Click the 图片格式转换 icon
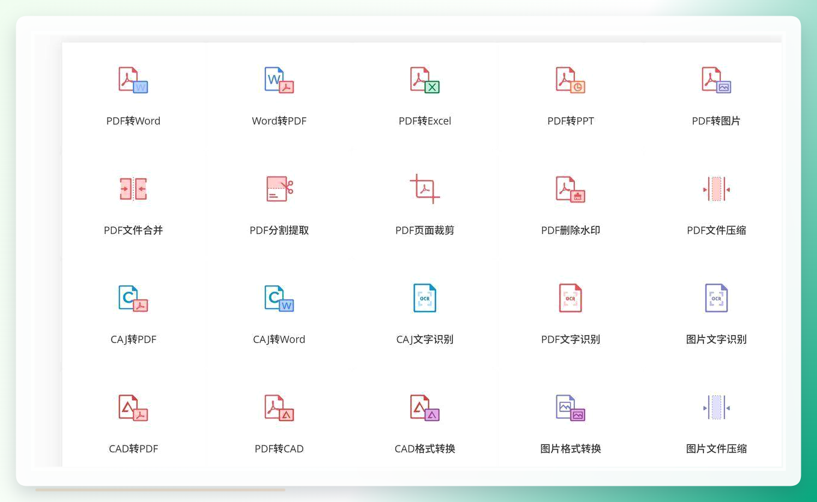 coord(571,408)
